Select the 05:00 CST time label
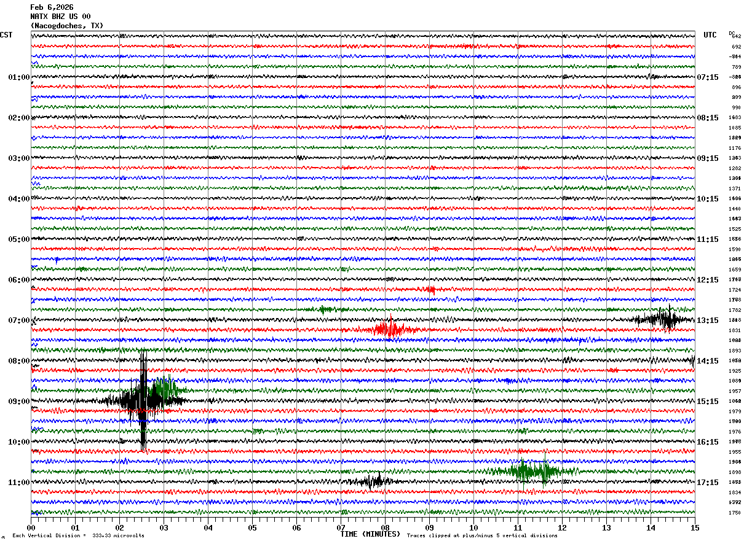744x544 pixels. pyautogui.click(x=19, y=239)
